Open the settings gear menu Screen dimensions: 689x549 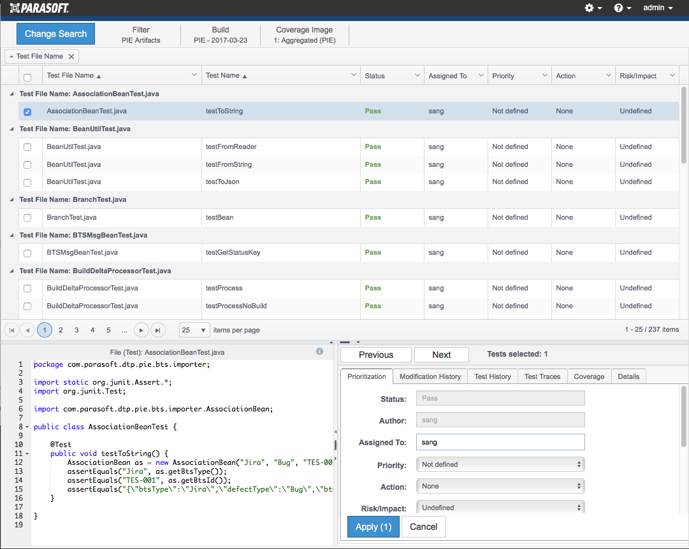593,8
